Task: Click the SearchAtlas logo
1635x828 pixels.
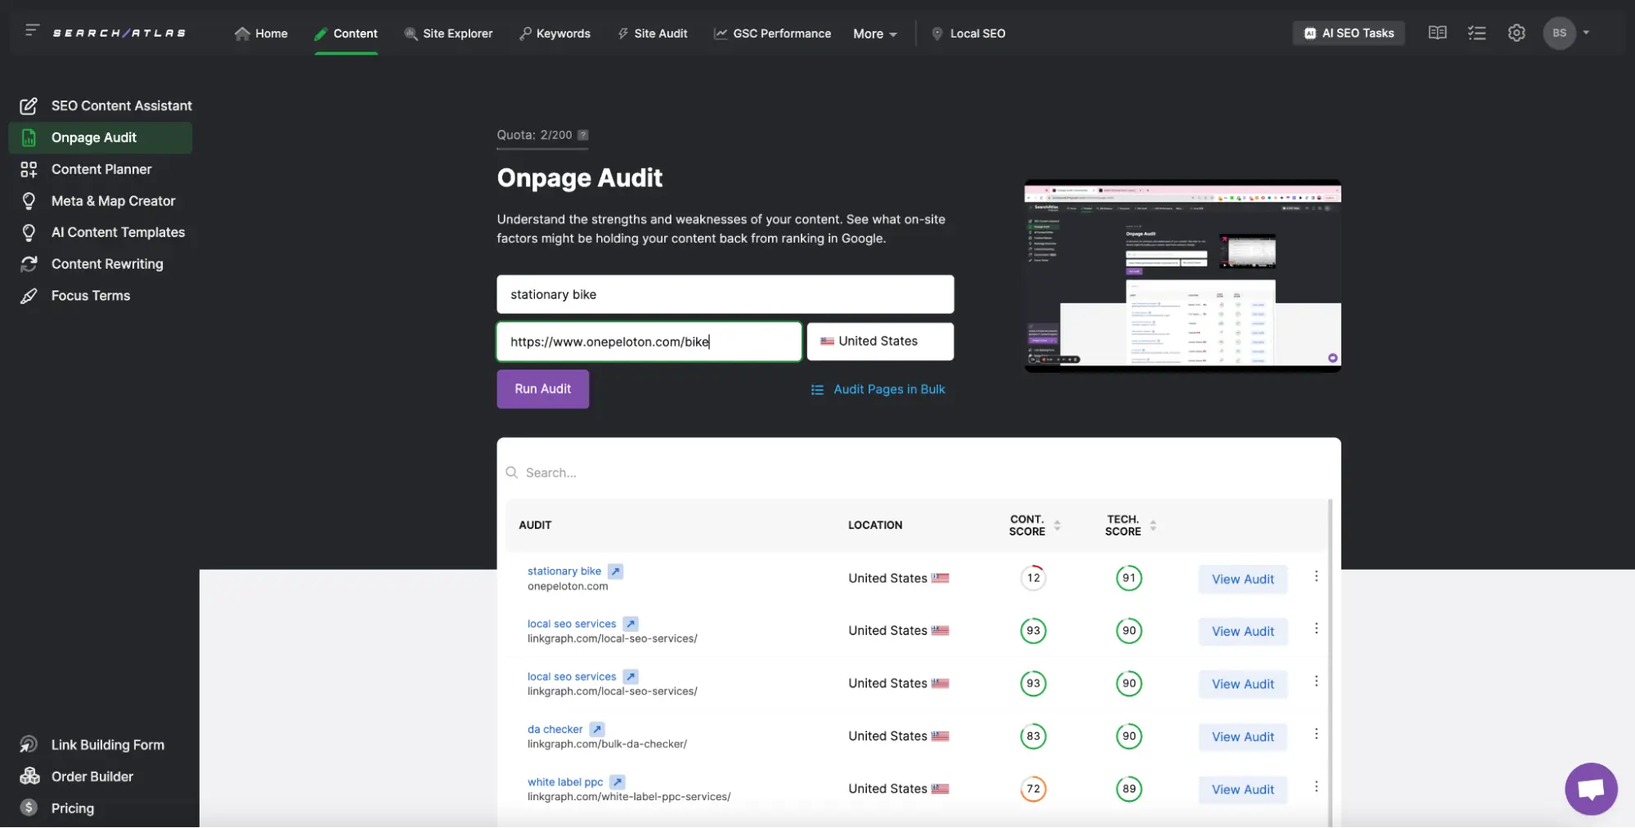Action: click(x=119, y=33)
